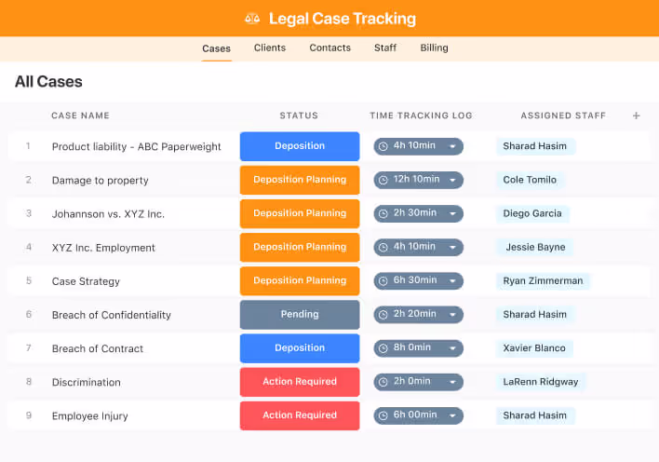Open the Billing tab
This screenshot has height=462, width=659.
(x=434, y=48)
